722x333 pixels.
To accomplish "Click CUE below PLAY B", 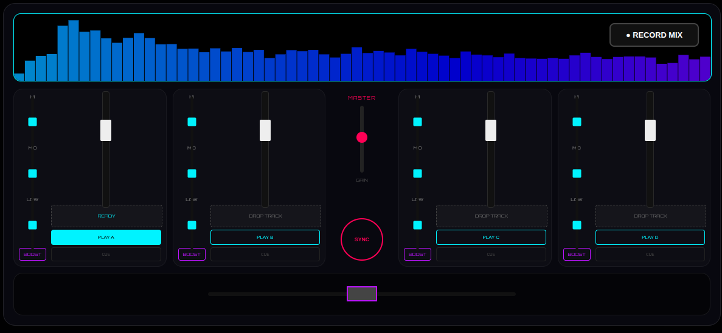I will [265, 255].
